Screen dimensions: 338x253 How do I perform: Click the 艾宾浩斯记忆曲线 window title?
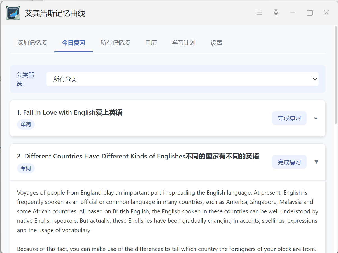click(55, 13)
